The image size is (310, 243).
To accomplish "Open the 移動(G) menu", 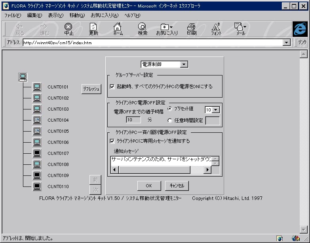I will coord(77,15).
